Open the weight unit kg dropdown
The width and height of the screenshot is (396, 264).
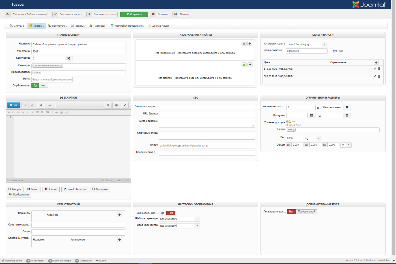click(319, 139)
